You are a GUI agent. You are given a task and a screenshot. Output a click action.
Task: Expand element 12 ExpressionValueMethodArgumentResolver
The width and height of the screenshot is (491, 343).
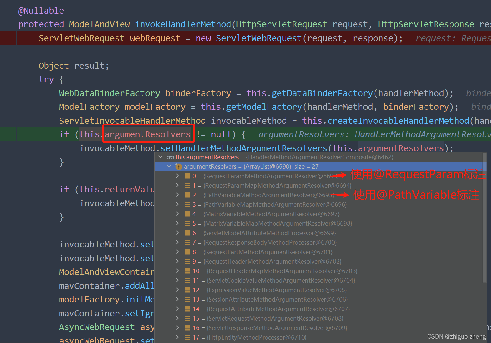pyautogui.click(x=177, y=290)
